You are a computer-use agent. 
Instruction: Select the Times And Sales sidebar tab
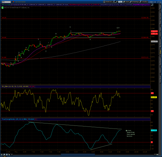click(x=160, y=18)
